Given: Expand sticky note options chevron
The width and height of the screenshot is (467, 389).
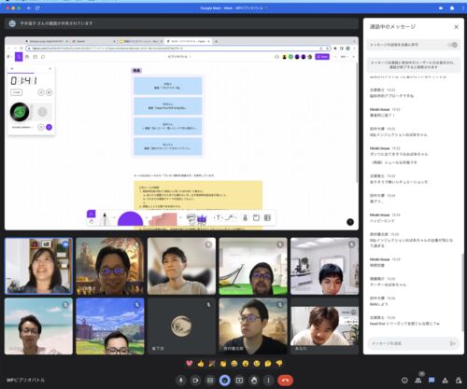Looking at the screenshot, I should [180, 217].
